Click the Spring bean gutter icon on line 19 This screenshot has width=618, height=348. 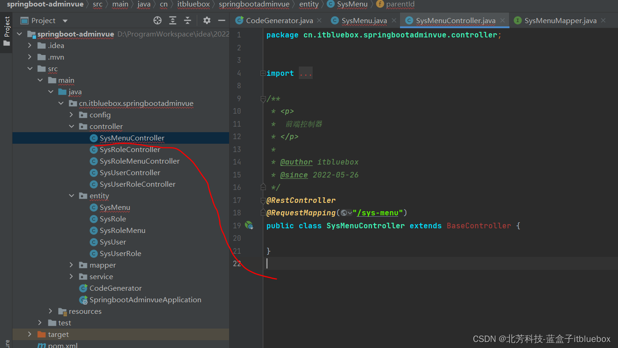tap(249, 226)
